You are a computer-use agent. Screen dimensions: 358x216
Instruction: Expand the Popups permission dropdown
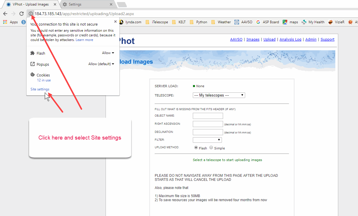(101, 64)
